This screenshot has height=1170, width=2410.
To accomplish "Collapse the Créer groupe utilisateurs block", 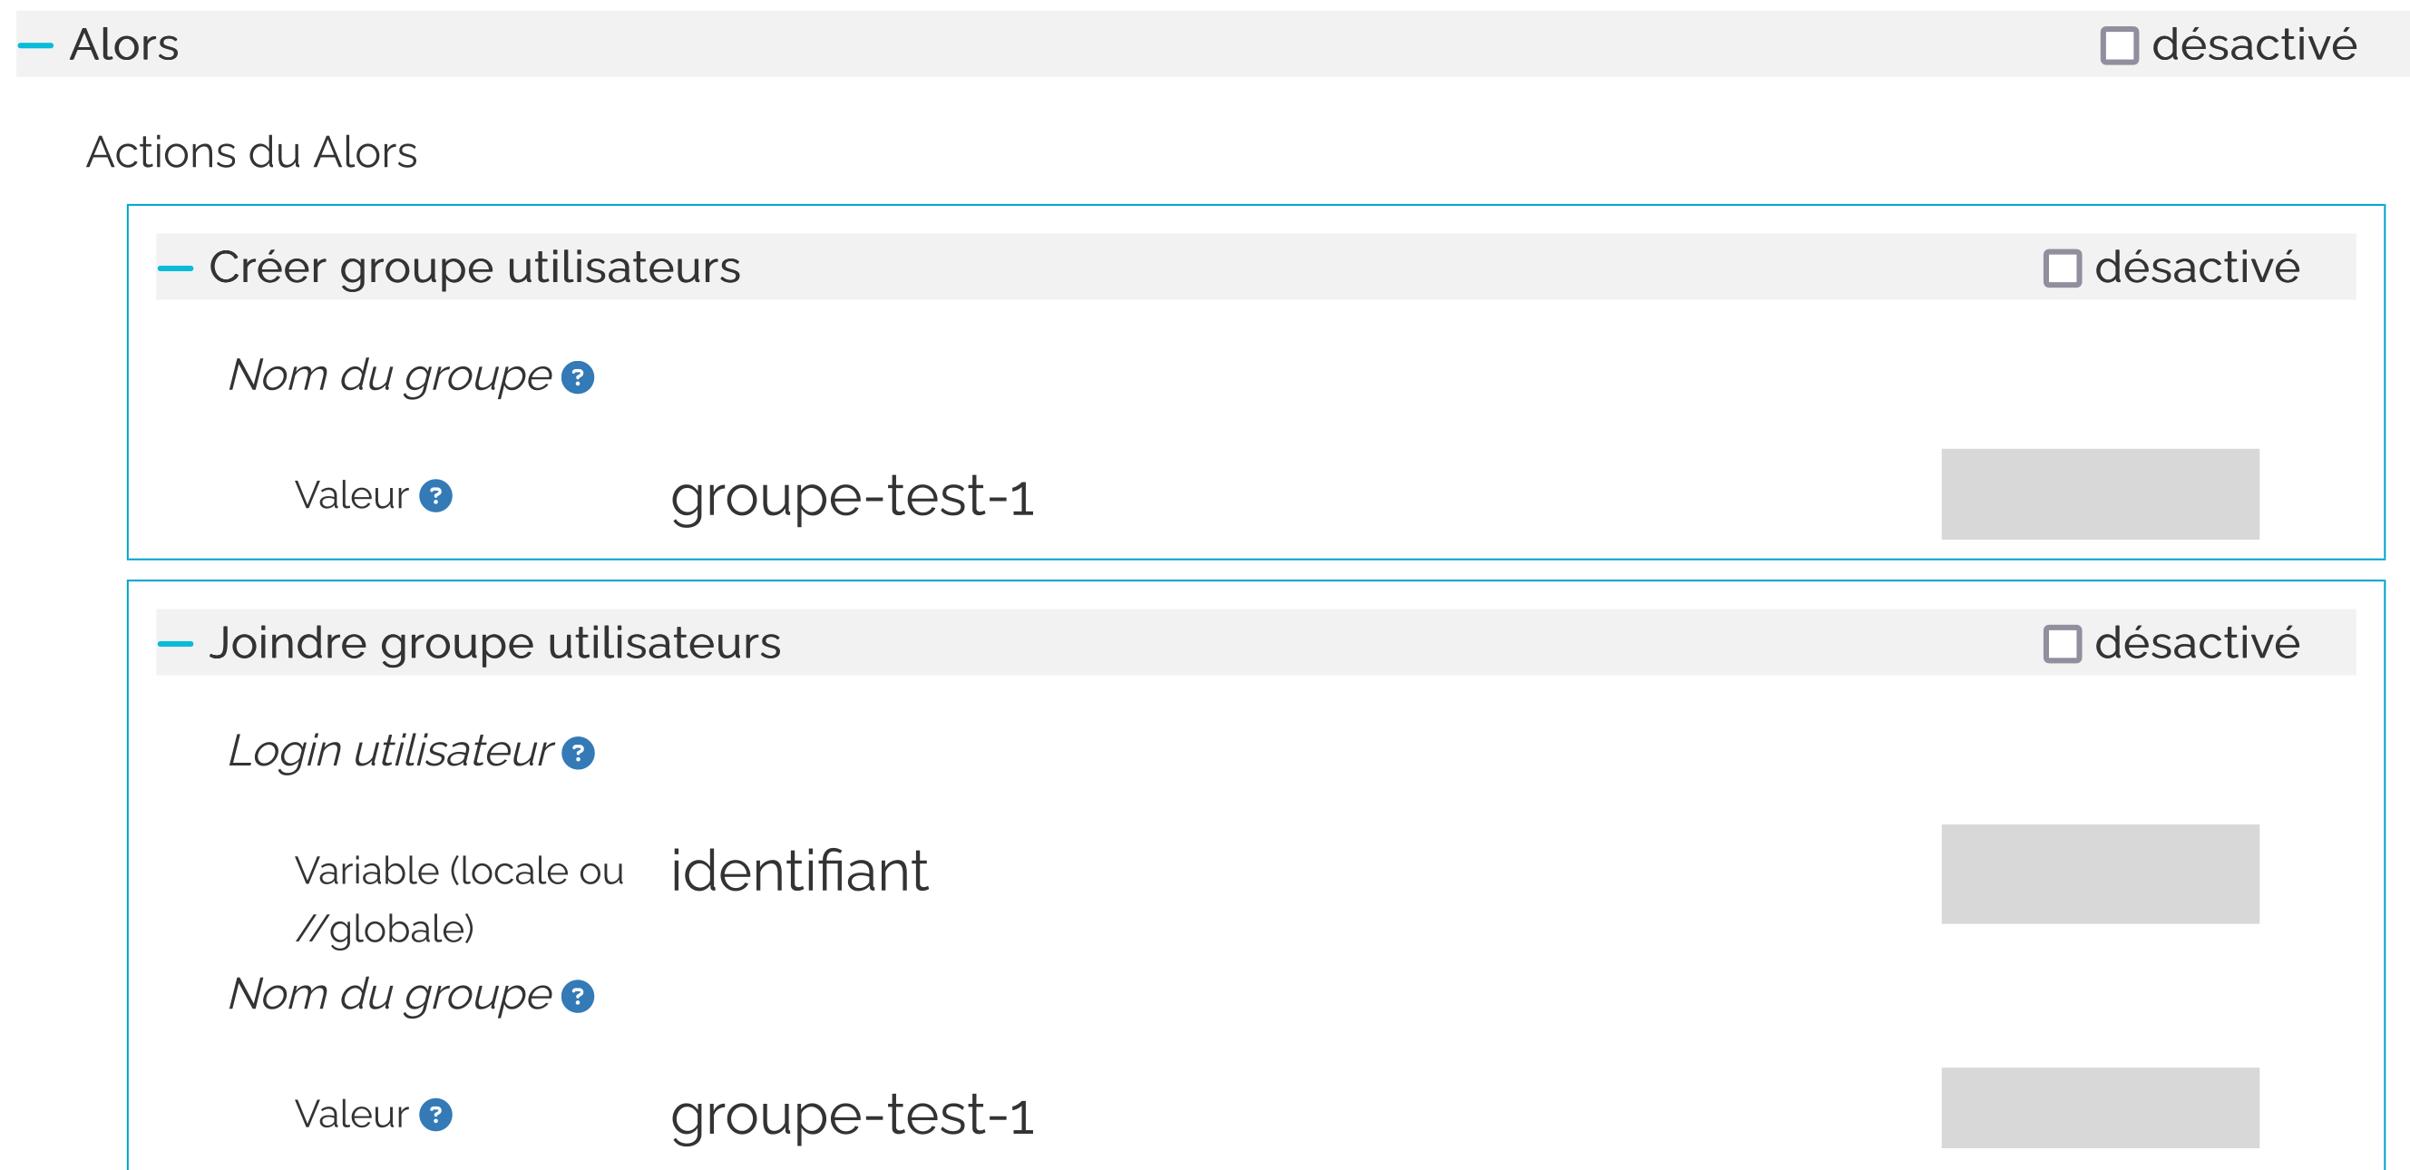I will [x=175, y=268].
